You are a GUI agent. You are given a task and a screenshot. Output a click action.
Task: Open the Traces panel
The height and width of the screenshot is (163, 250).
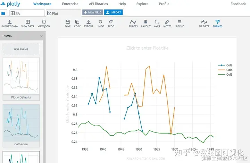pos(133,24)
